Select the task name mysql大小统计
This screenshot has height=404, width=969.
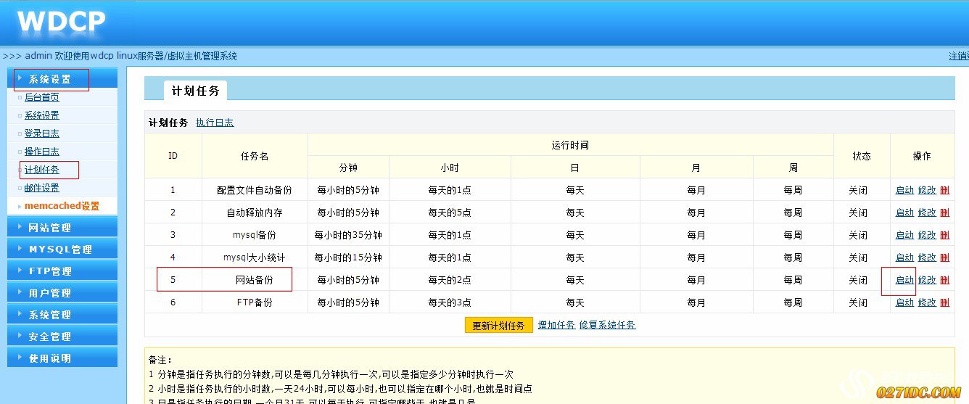tap(255, 257)
